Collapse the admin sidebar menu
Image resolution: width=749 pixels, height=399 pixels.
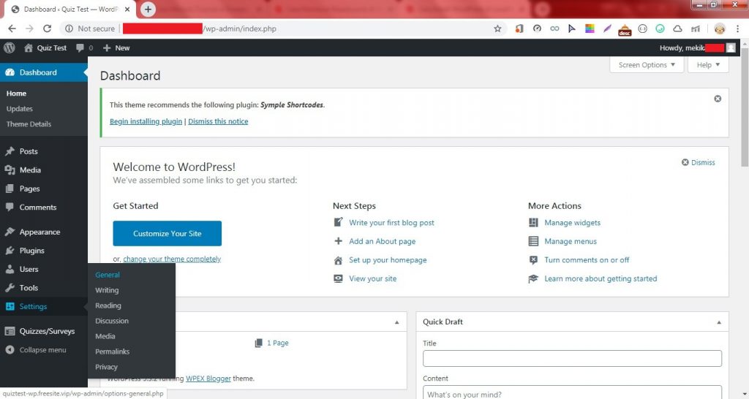pyautogui.click(x=37, y=350)
